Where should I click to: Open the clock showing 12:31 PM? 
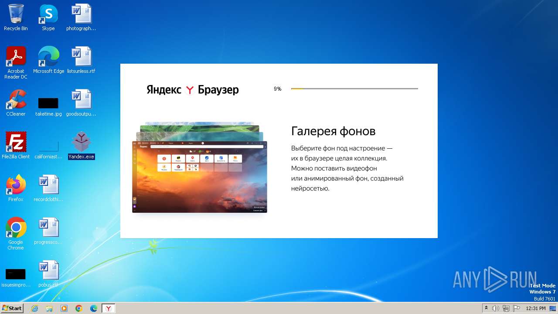point(536,308)
